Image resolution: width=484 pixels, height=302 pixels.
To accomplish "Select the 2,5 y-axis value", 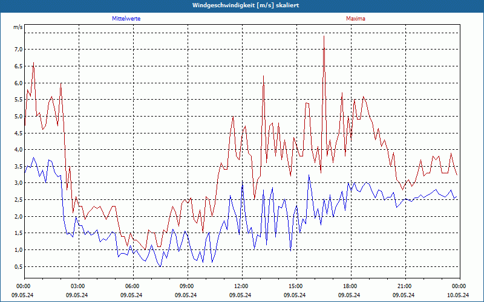I will [19, 200].
